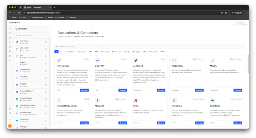Show Ecommerce connectors
The width and height of the screenshot is (256, 138).
click(x=116, y=52)
